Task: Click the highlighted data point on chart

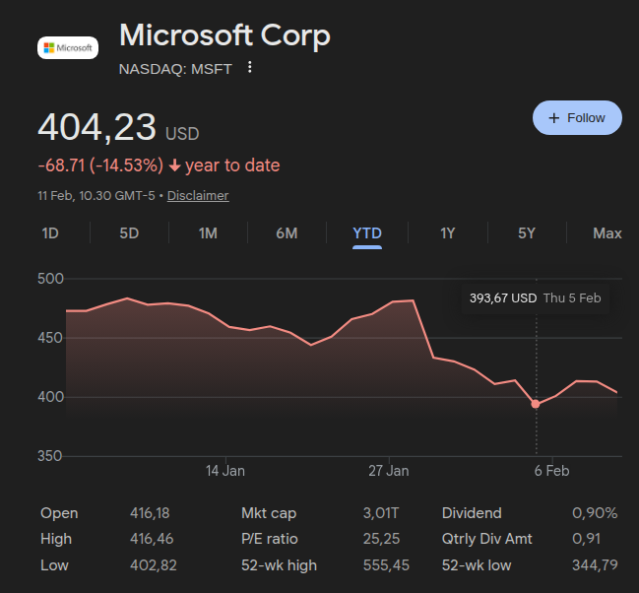Action: (536, 404)
